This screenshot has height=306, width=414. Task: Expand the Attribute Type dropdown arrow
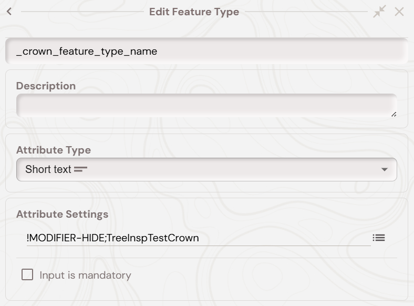384,169
